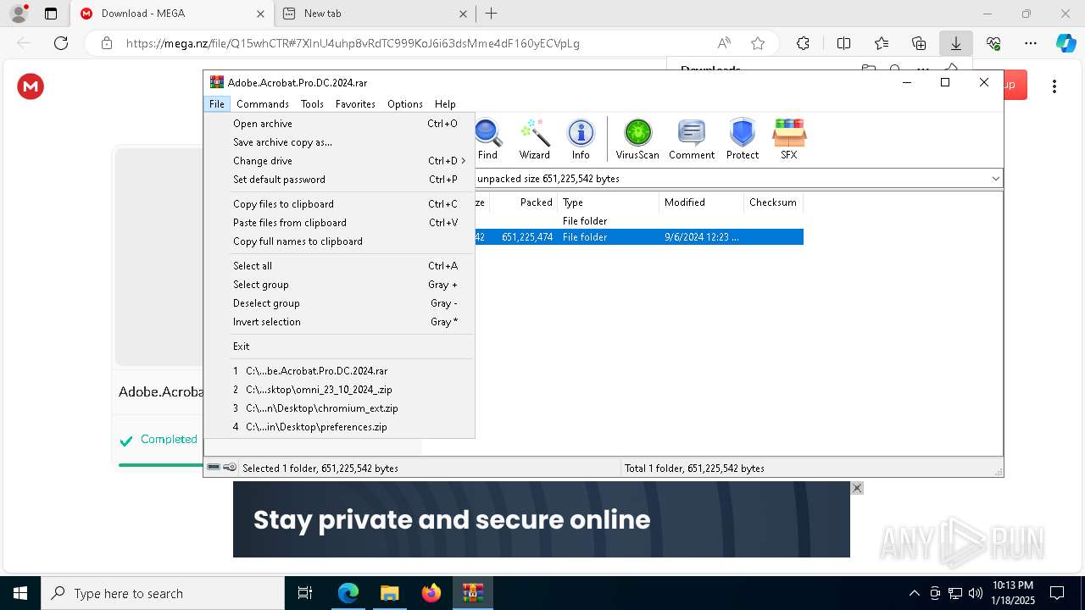Open Collections in Edge

(919, 43)
